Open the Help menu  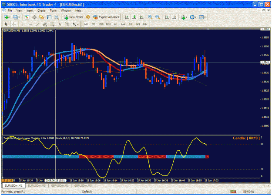pos(78,10)
